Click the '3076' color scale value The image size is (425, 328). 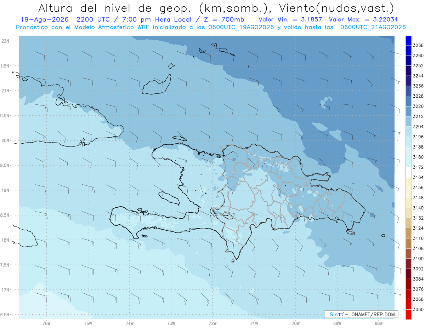(418, 289)
